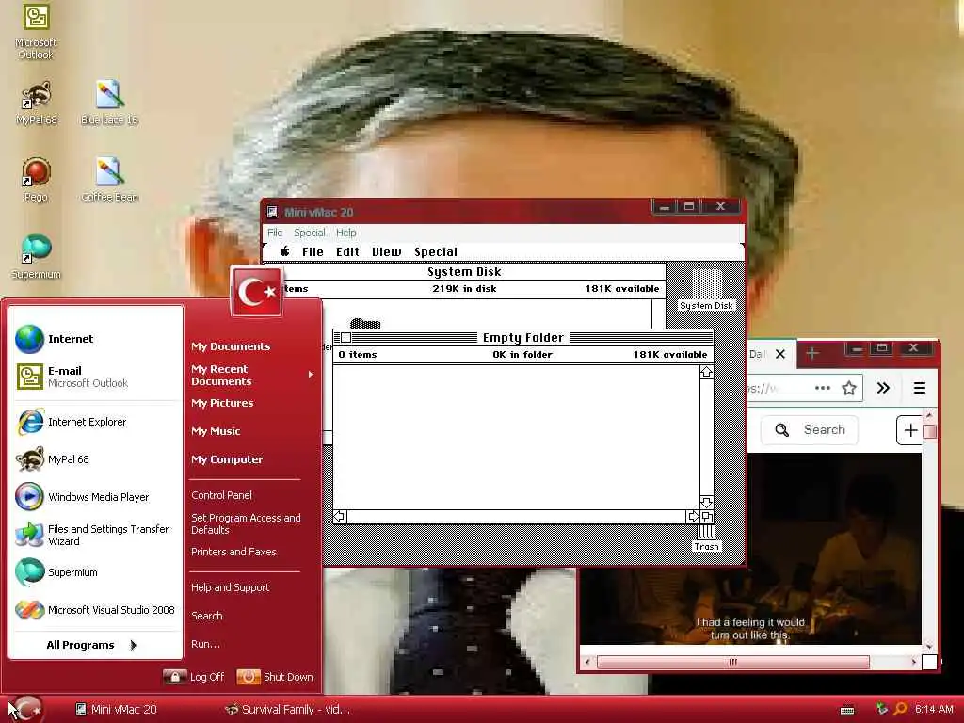Click the Start button on taskbar

(x=26, y=709)
